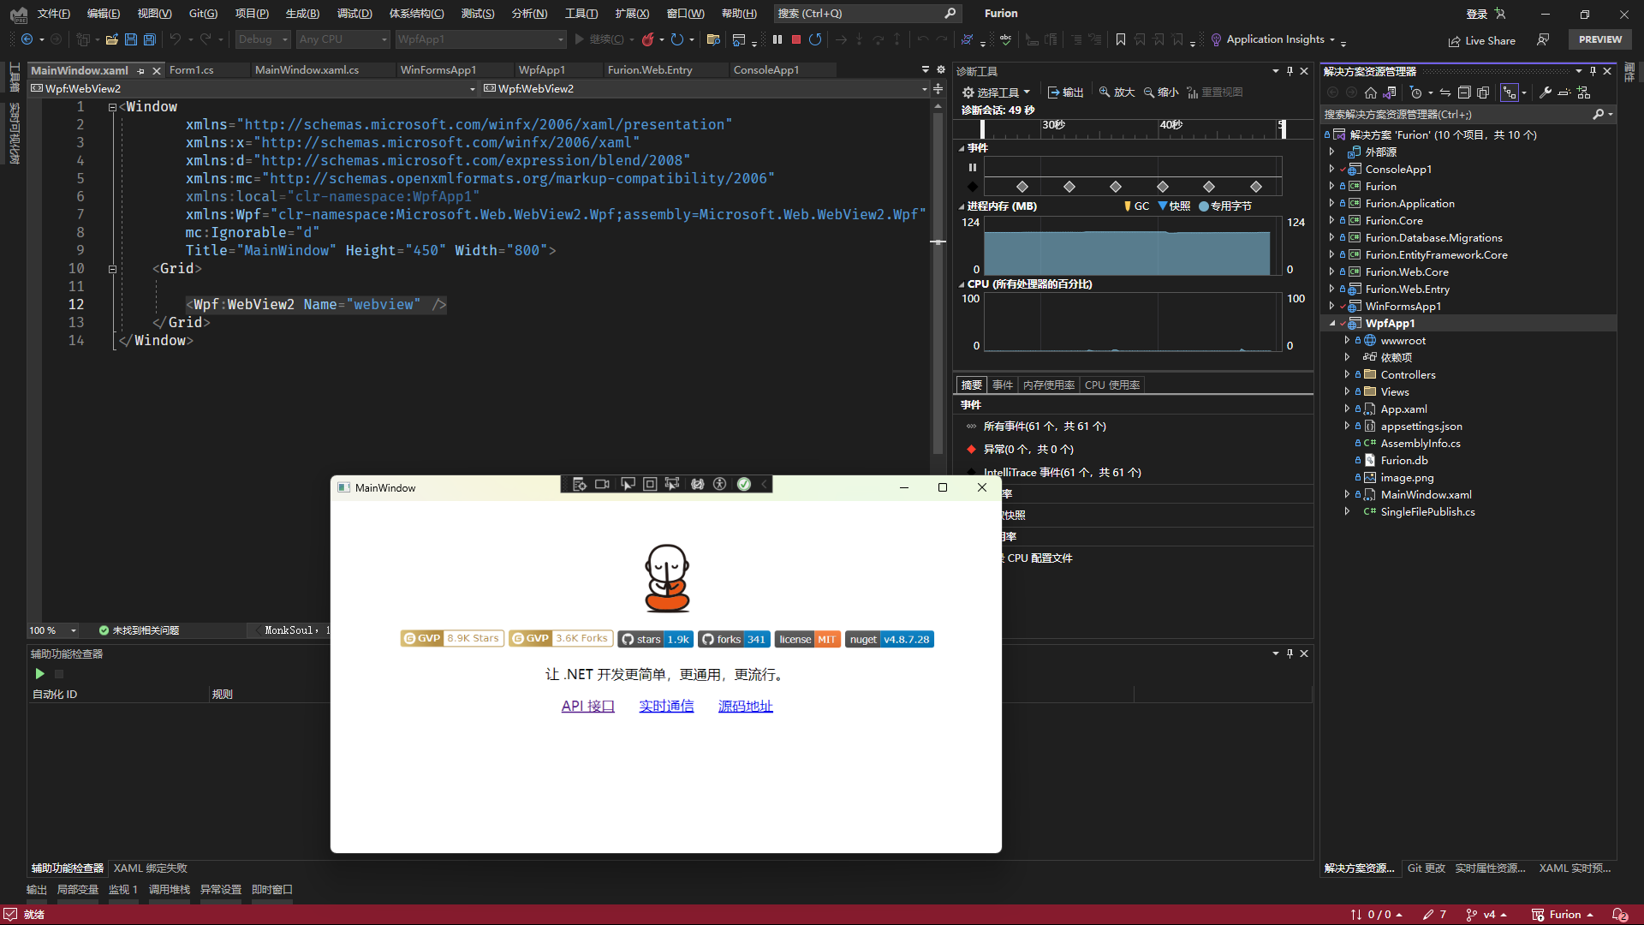
Task: Click Collapse All icon in Solution Explorer
Action: 1464,92
